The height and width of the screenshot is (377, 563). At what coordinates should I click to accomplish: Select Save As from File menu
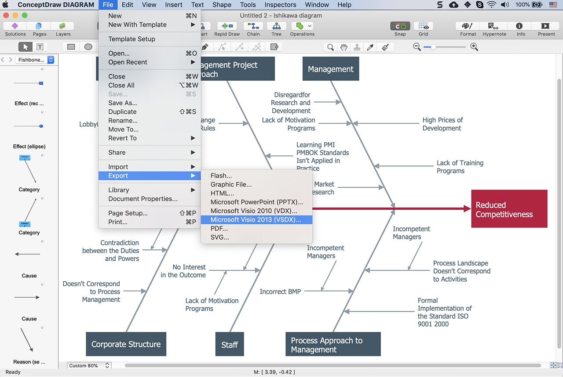tap(123, 103)
